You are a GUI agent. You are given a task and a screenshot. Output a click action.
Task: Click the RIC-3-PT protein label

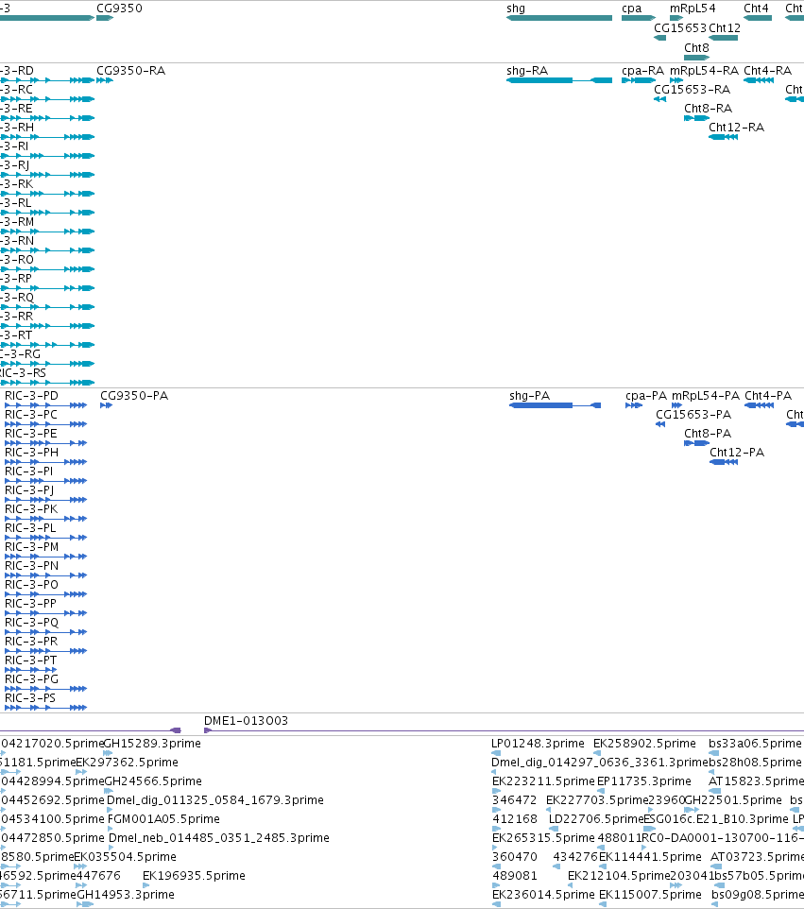31,660
